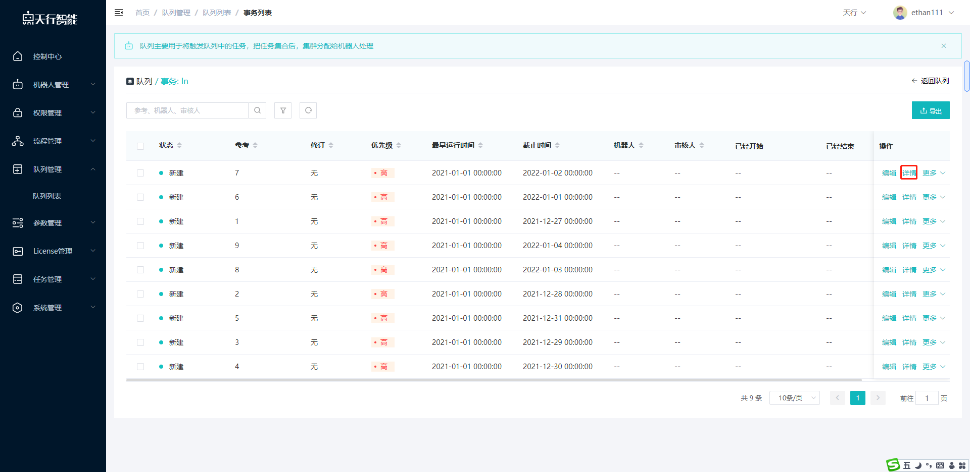Click the horizontal table scrollbar

click(x=494, y=380)
